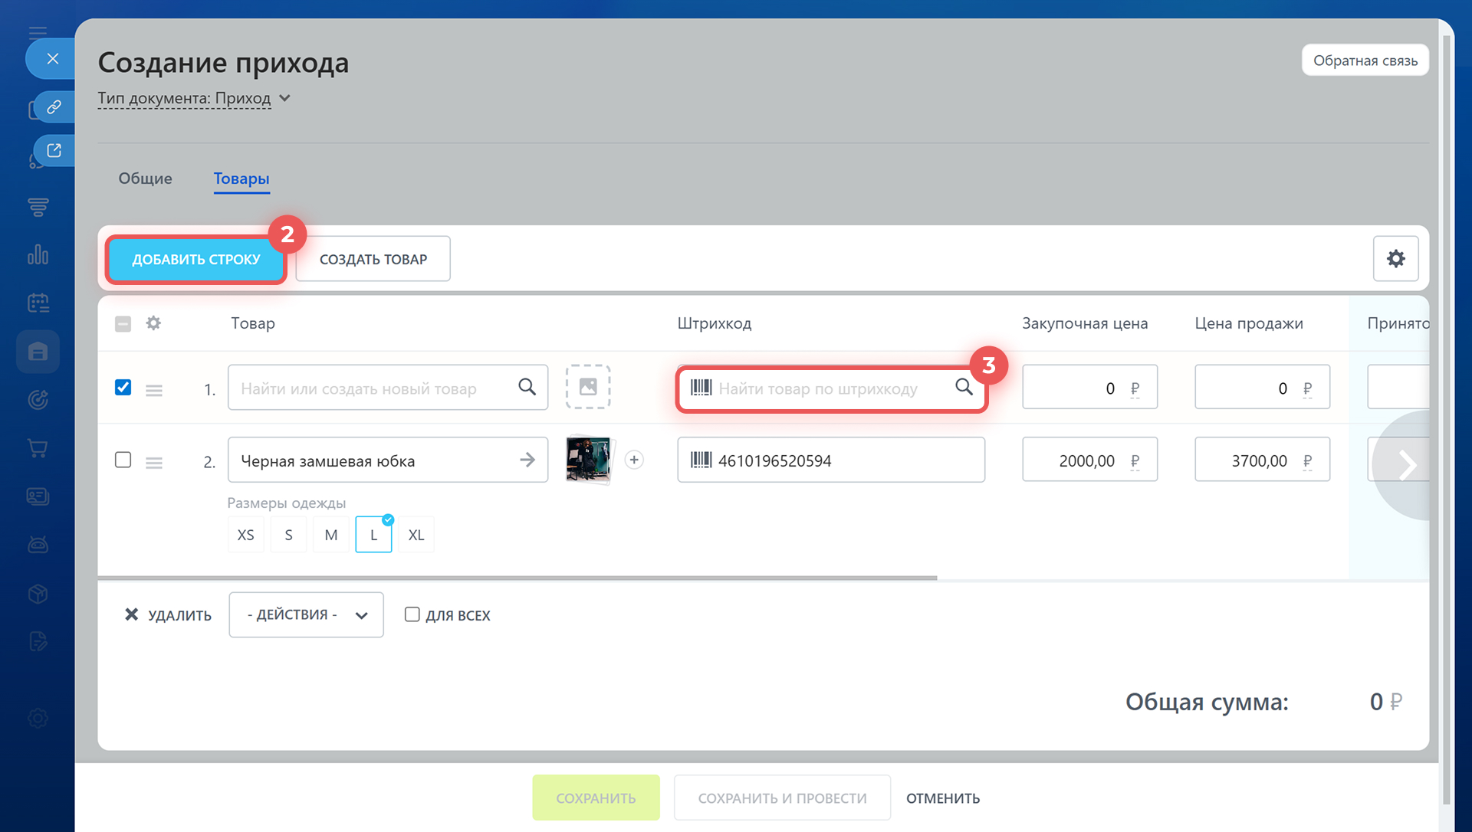
Task: Click the black suede skirt thumbnail
Action: [x=588, y=460]
